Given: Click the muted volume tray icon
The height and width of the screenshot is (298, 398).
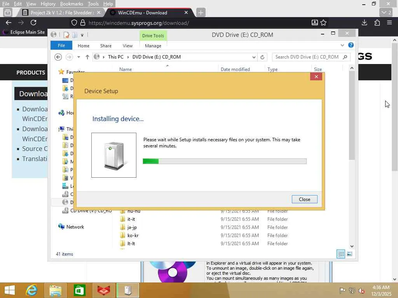Looking at the screenshot, I should point(361,290).
